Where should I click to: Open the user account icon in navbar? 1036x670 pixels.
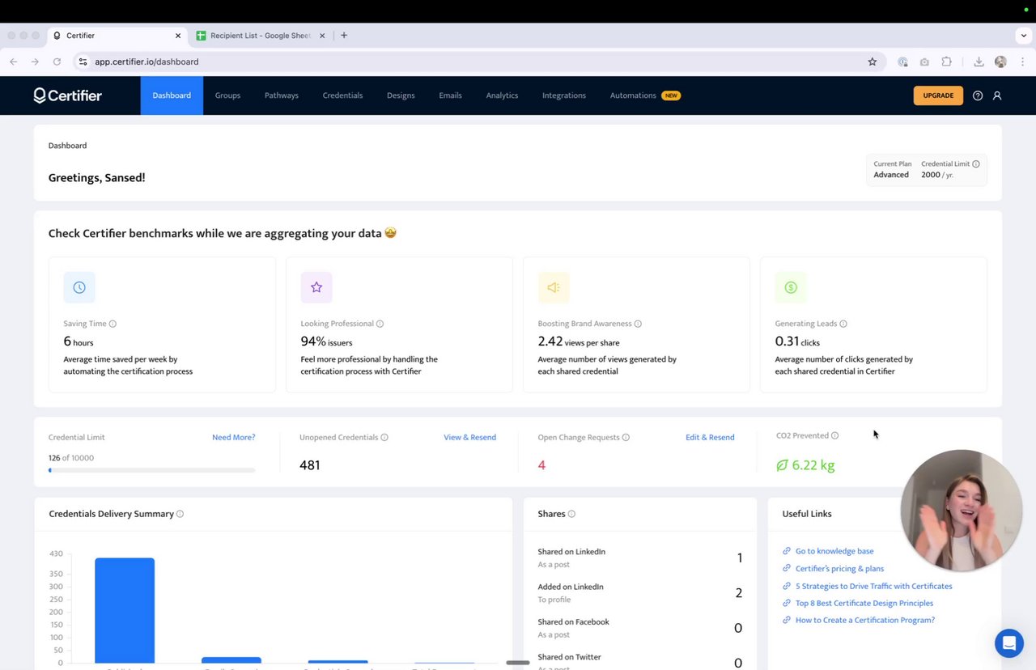pyautogui.click(x=997, y=95)
